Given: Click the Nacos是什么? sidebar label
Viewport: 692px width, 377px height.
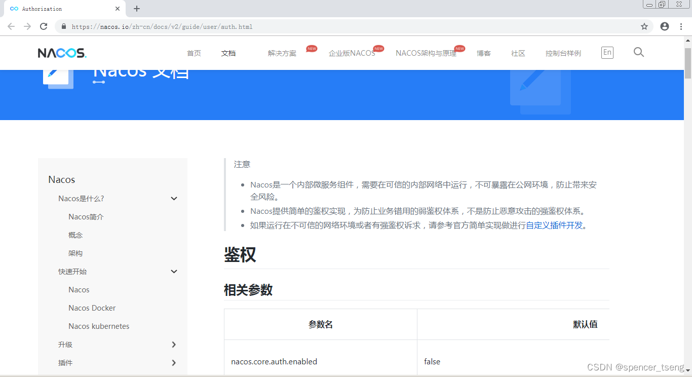Looking at the screenshot, I should (81, 199).
